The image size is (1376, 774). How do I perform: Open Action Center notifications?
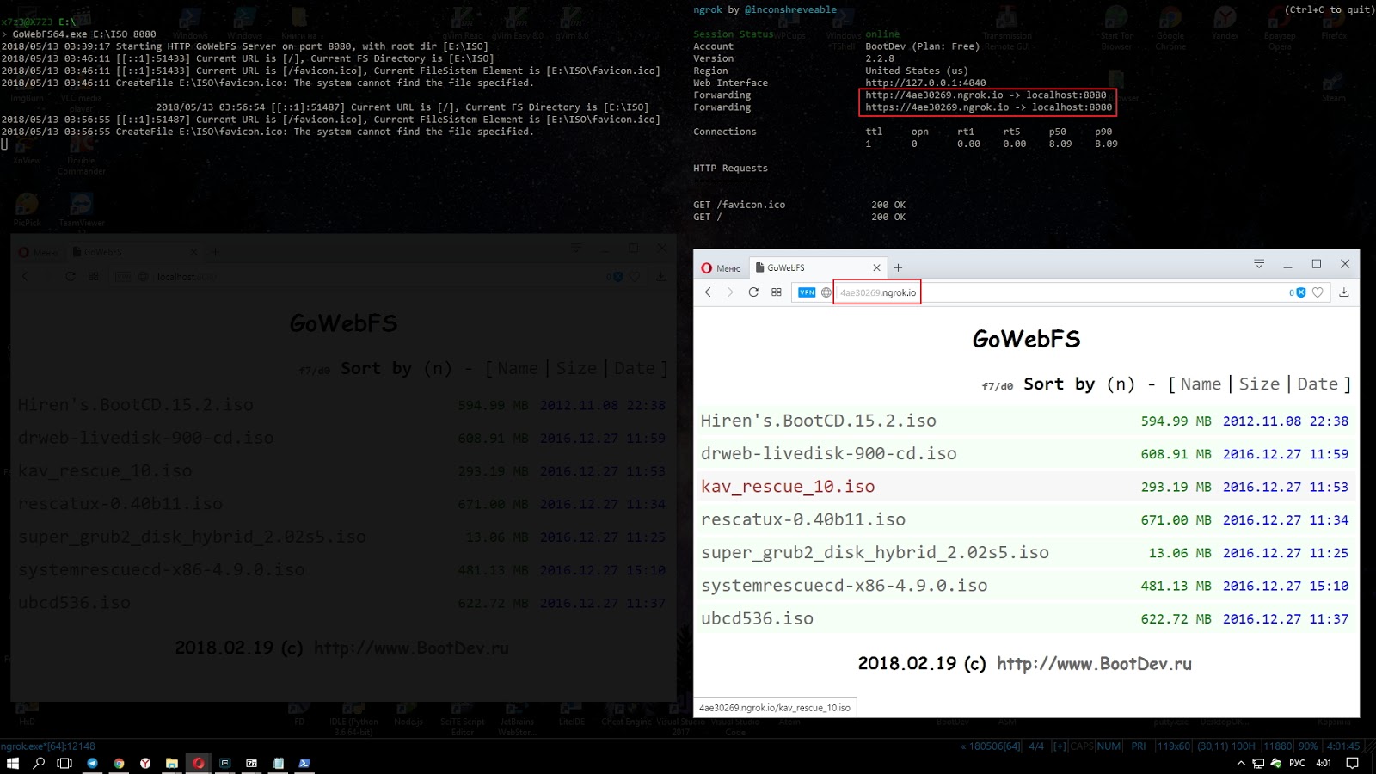tap(1352, 763)
